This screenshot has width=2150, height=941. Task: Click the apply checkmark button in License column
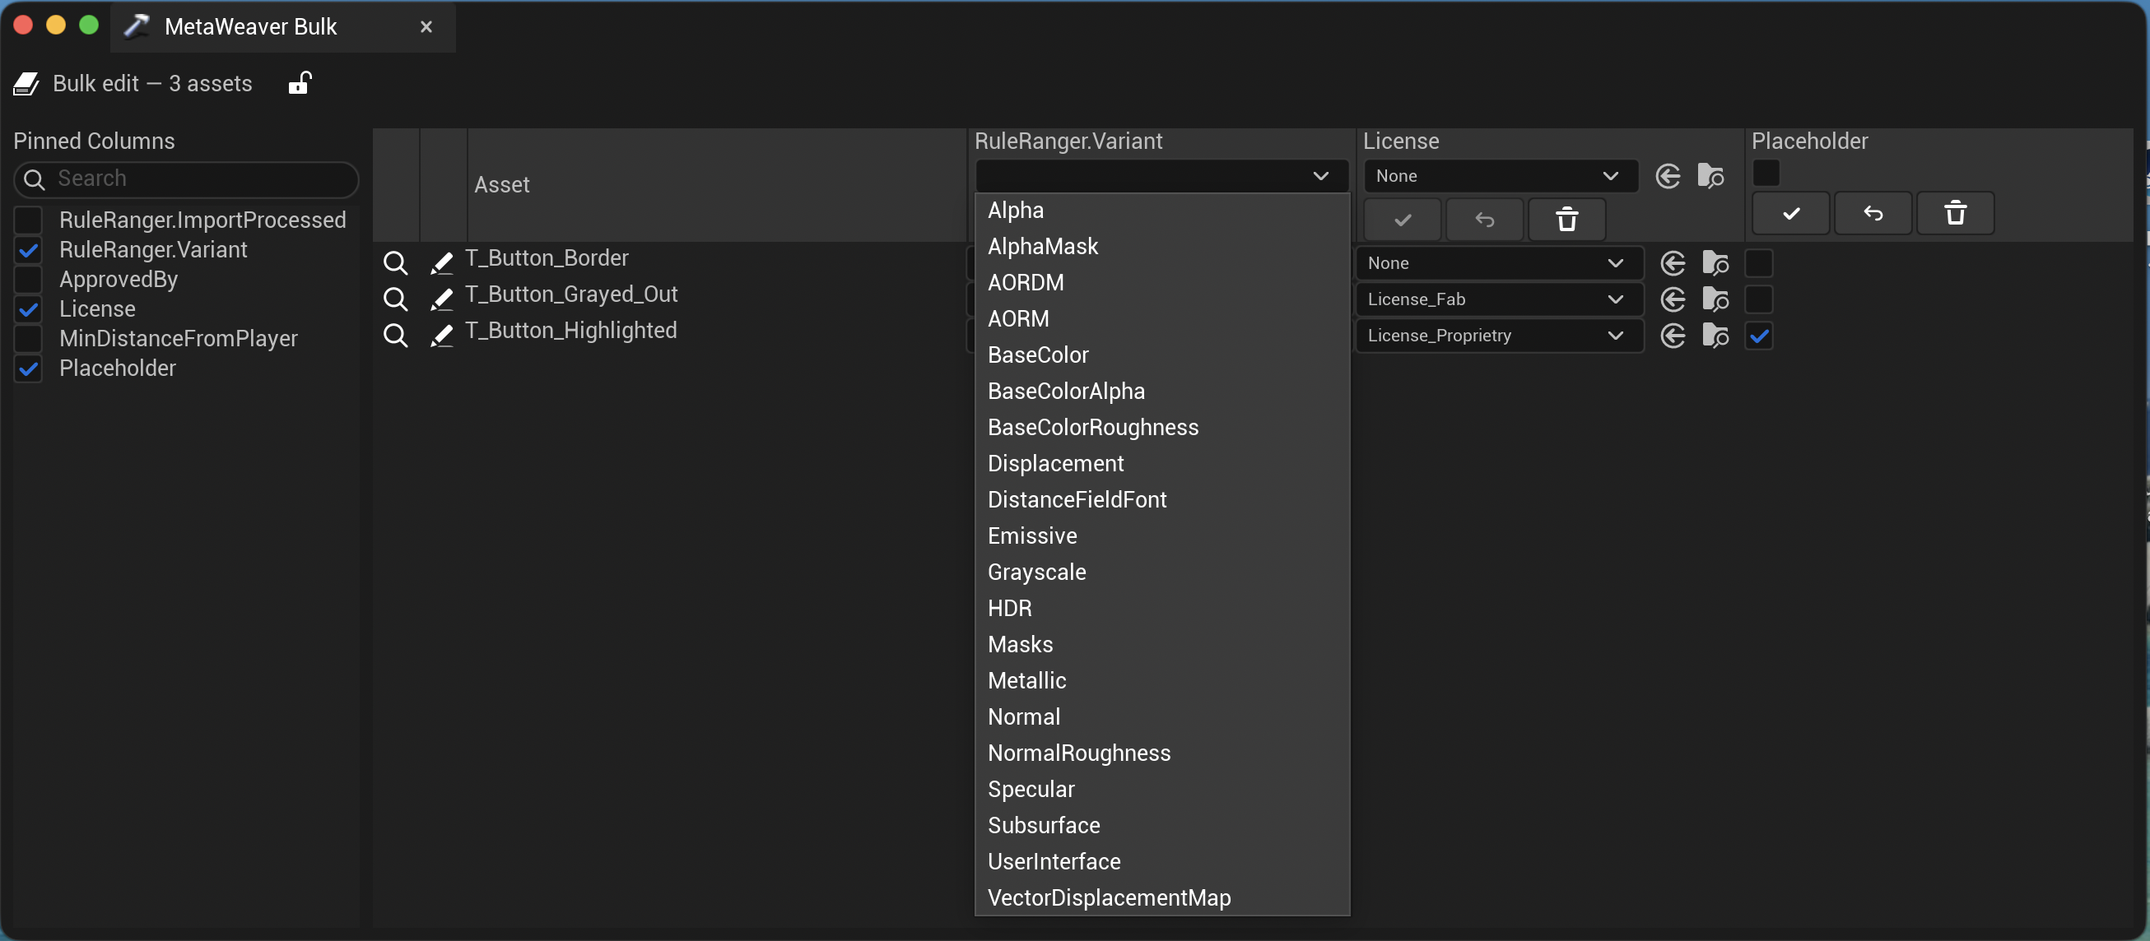coord(1402,220)
